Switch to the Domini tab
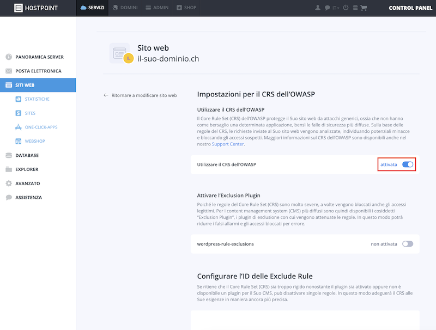436x330 pixels. click(125, 8)
